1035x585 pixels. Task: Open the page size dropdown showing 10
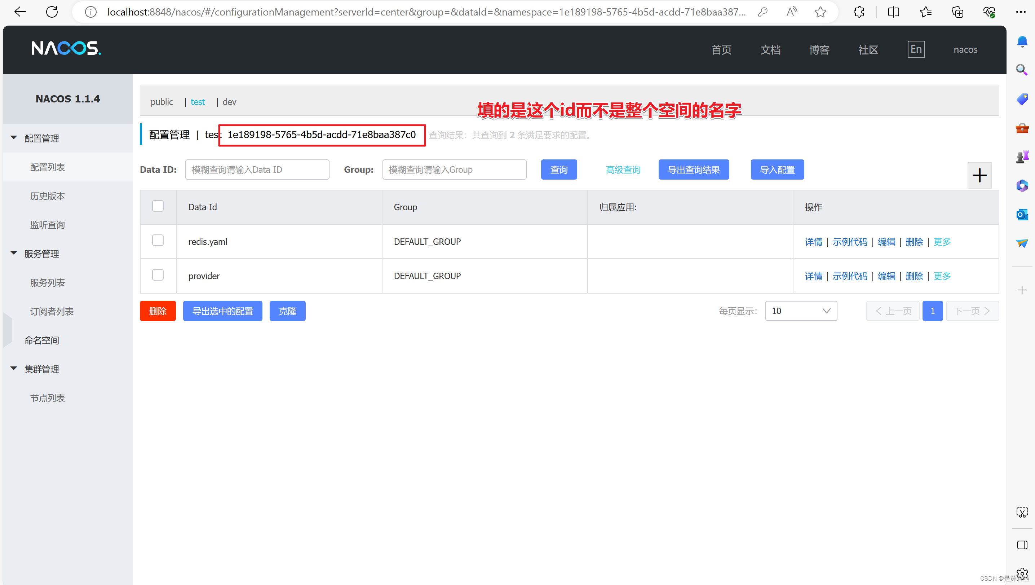coord(801,311)
